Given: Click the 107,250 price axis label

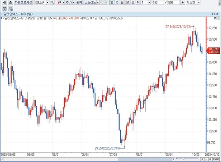Looking at the screenshot, I should pyautogui.click(x=212, y=28).
